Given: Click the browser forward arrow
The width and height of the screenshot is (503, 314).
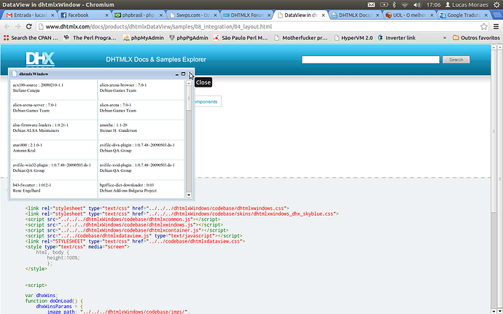Looking at the screenshot, I should [17, 27].
